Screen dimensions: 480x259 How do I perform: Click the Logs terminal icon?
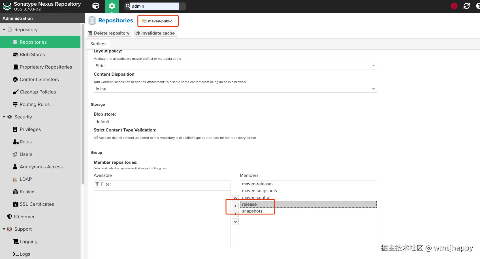(x=16, y=254)
